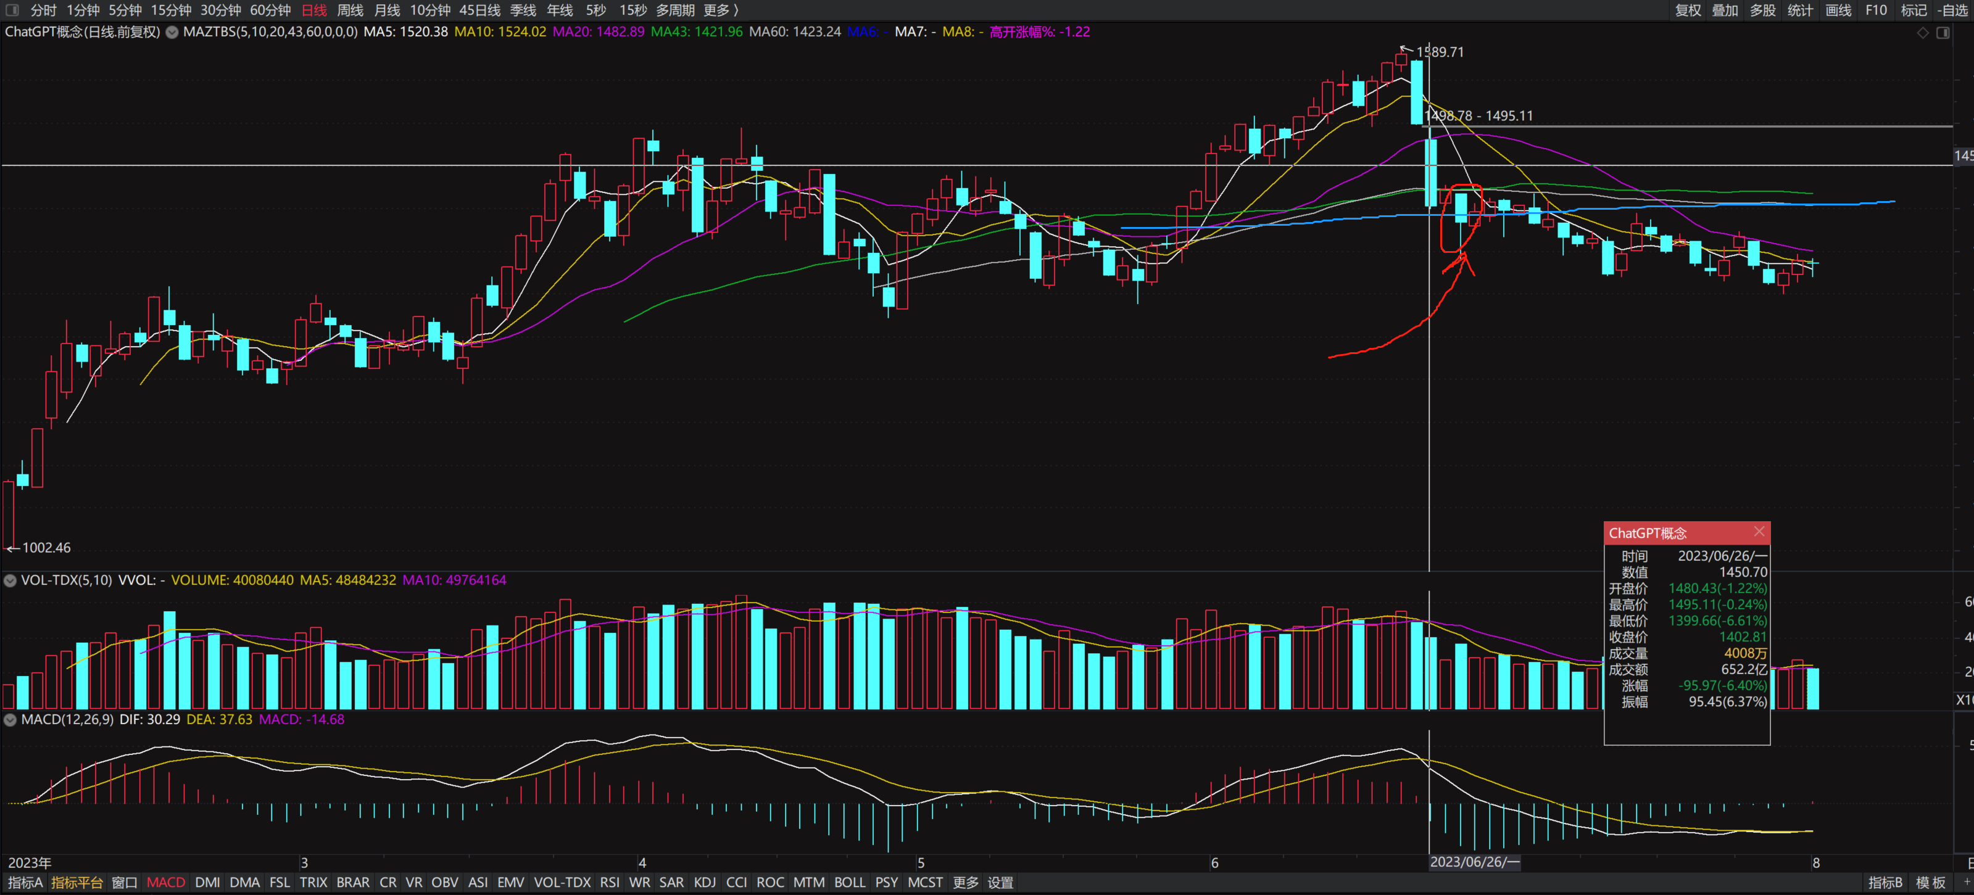Image resolution: width=1974 pixels, height=895 pixels.
Task: Click the 2023/06/26 date marker on time axis
Action: 1474,862
